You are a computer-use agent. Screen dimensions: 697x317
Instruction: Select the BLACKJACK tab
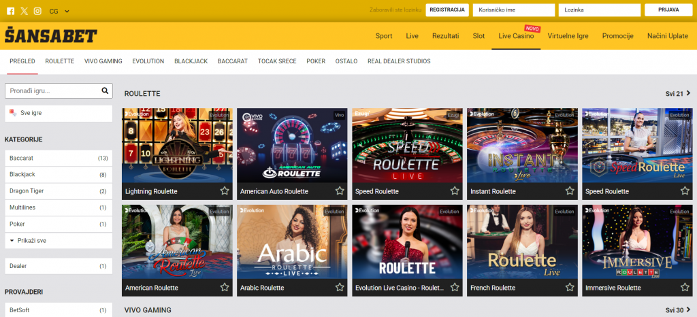click(x=191, y=61)
